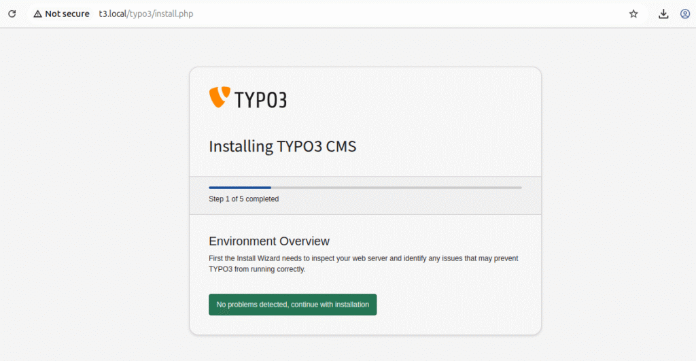Open the browser downloads icon
This screenshot has width=696, height=361.
(663, 14)
